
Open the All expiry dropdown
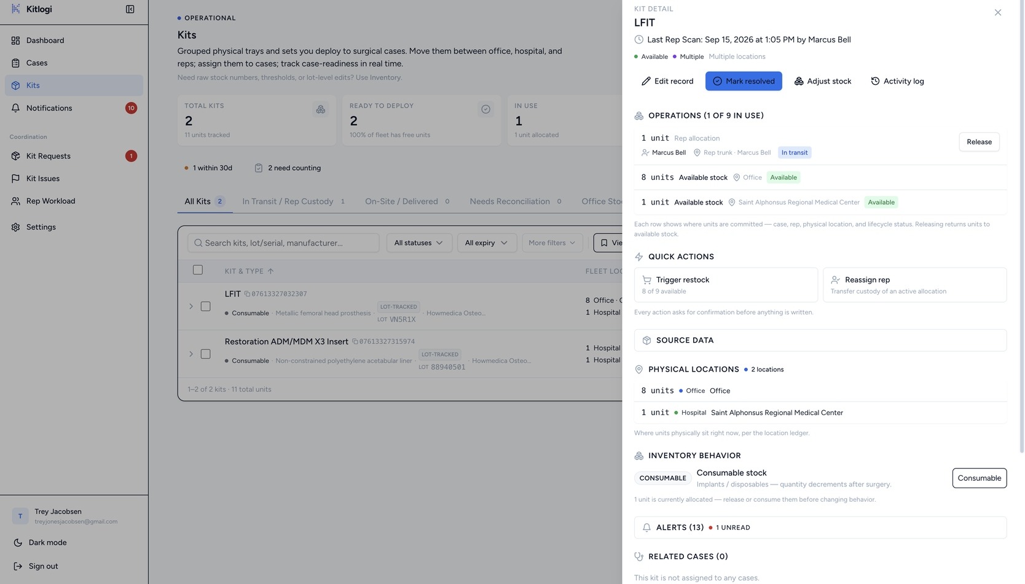[487, 243]
